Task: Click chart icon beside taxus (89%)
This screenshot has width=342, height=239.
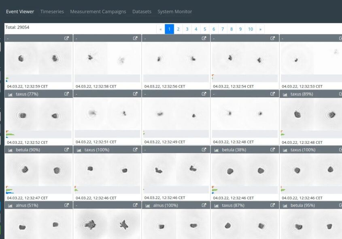Action: (285, 94)
